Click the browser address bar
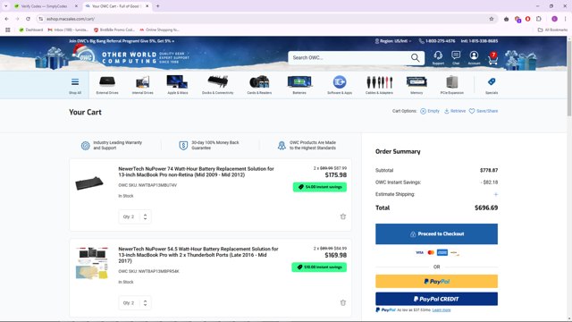This screenshot has height=322, width=572. [266, 19]
